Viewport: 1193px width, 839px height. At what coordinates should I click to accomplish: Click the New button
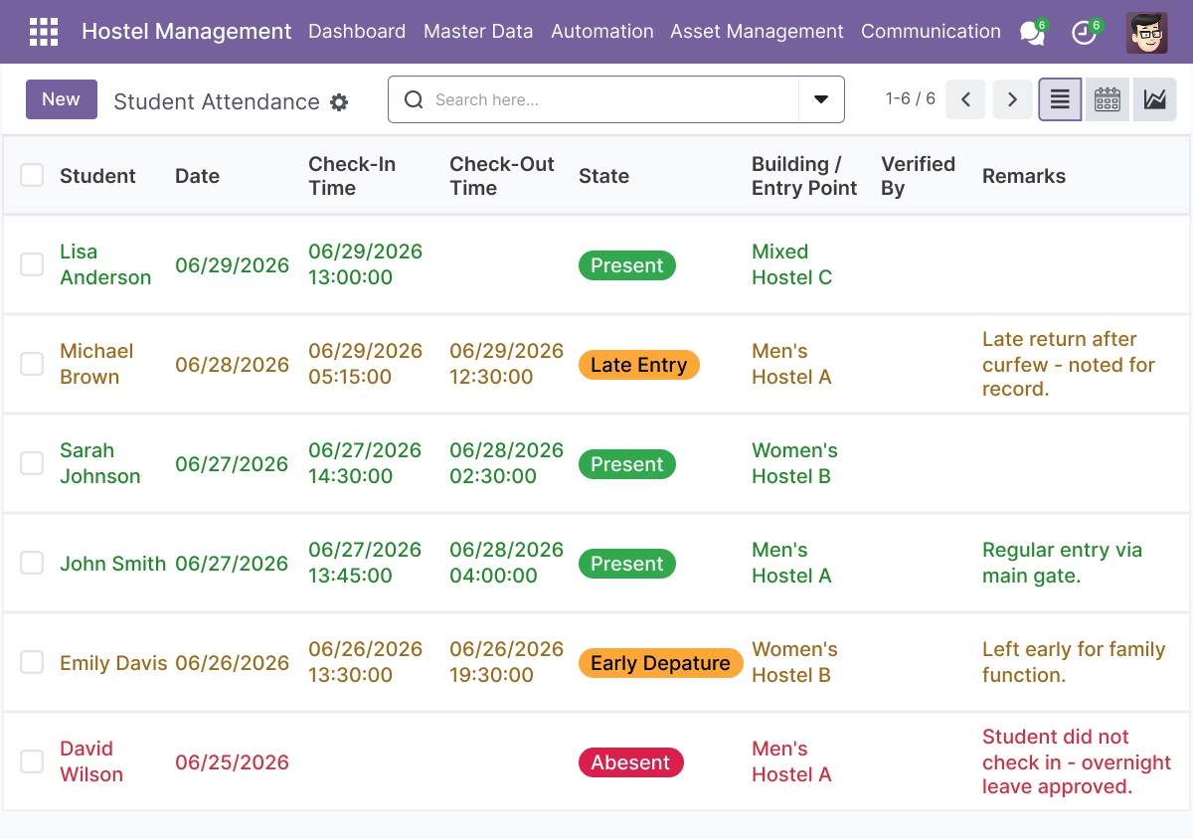(x=62, y=99)
